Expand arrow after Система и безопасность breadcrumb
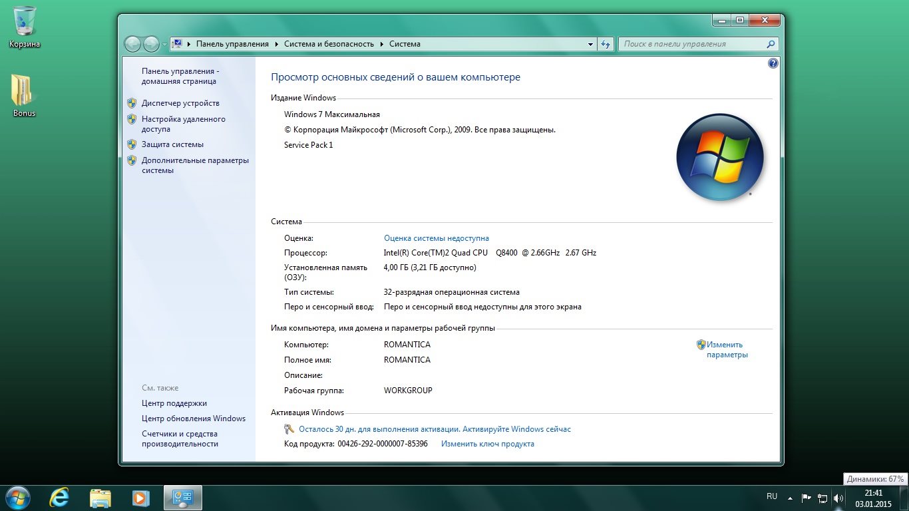The image size is (909, 511). click(382, 44)
